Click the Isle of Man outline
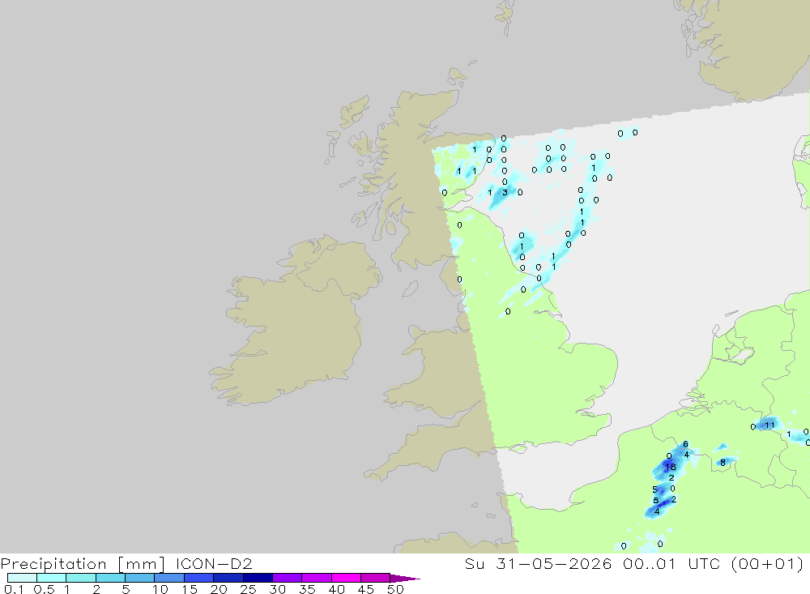Screen dimensions: 810x594 [410, 288]
